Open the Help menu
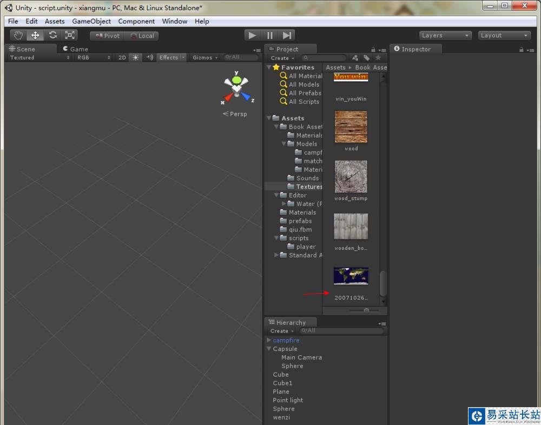Image resolution: width=541 pixels, height=425 pixels. click(202, 22)
